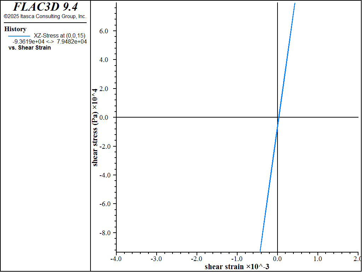Click the -1.0 x-axis tick label
This screenshot has height=272, width=362.
237,259
